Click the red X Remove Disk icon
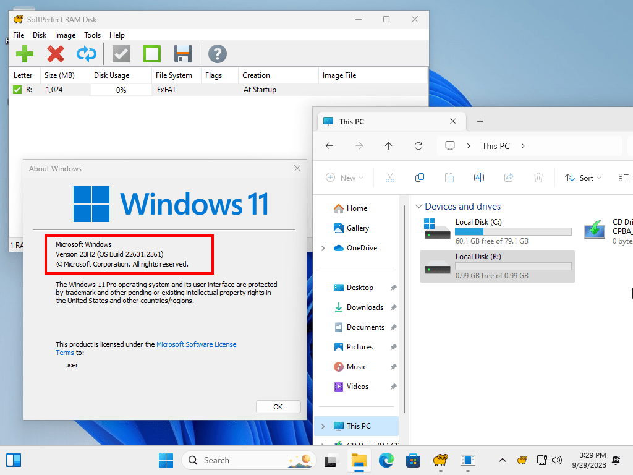This screenshot has width=633, height=475. 56,54
